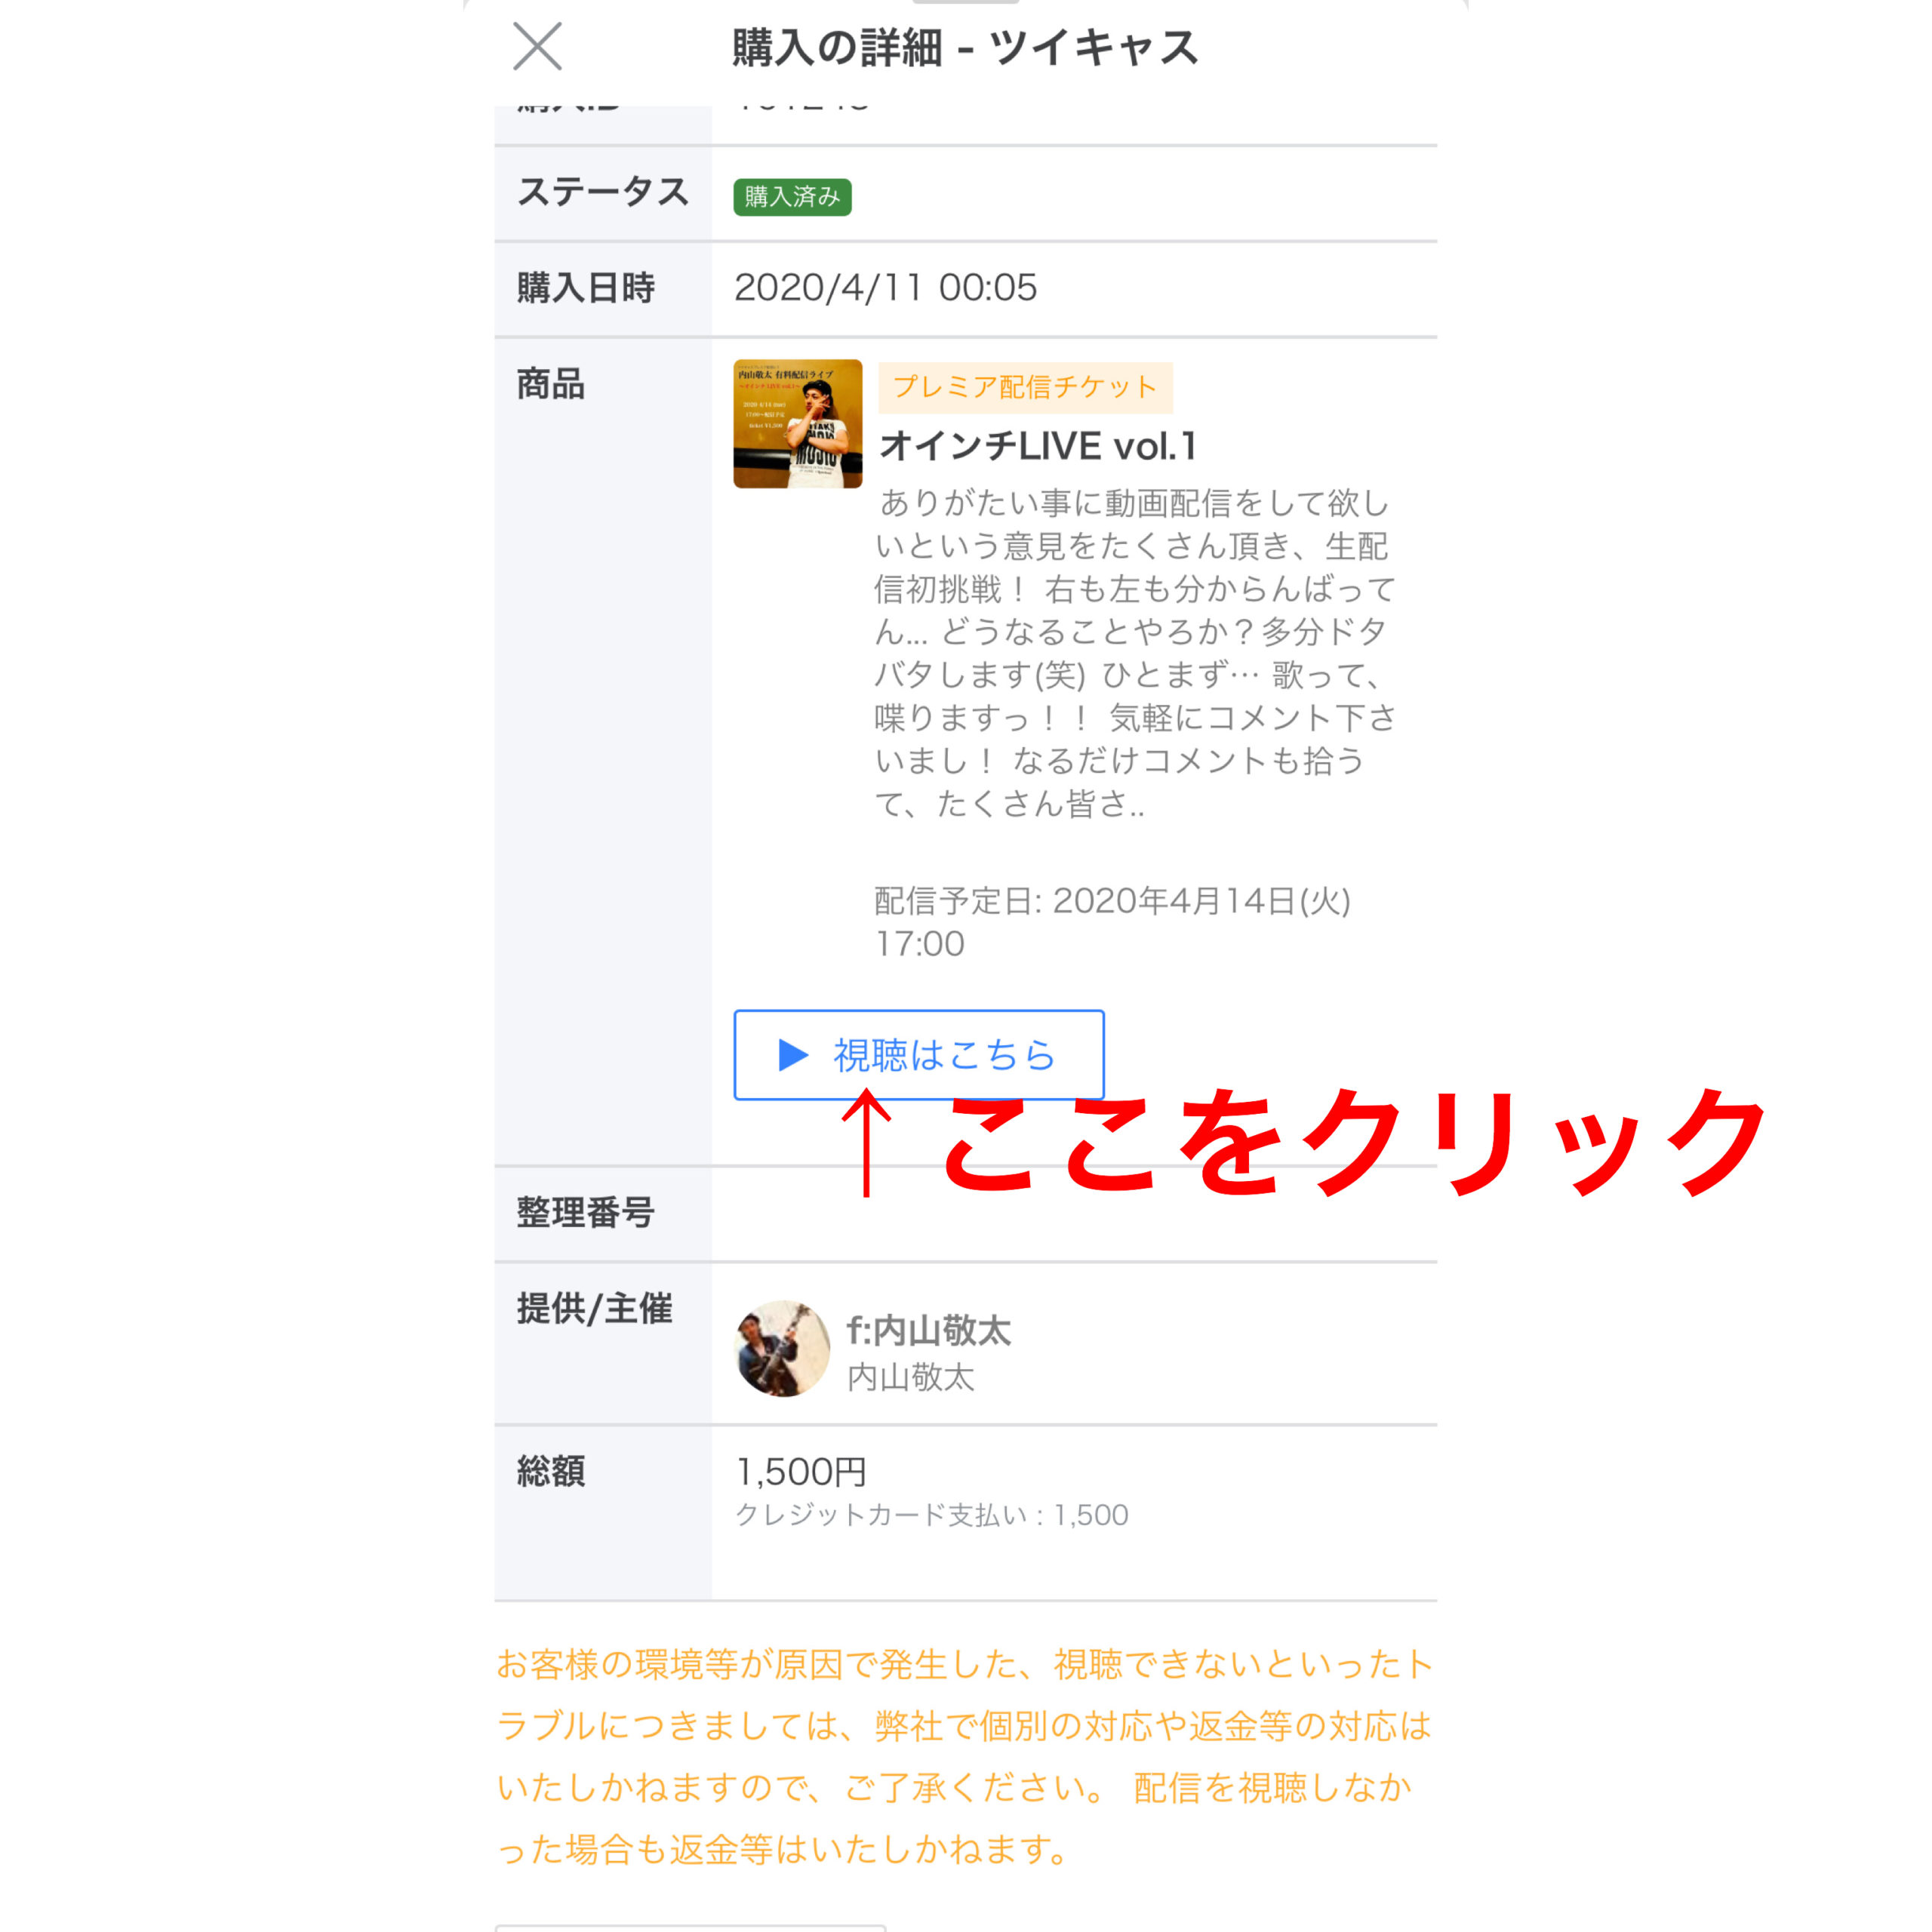
Task: Click the 提供/主催 row label
Action: [x=594, y=1308]
